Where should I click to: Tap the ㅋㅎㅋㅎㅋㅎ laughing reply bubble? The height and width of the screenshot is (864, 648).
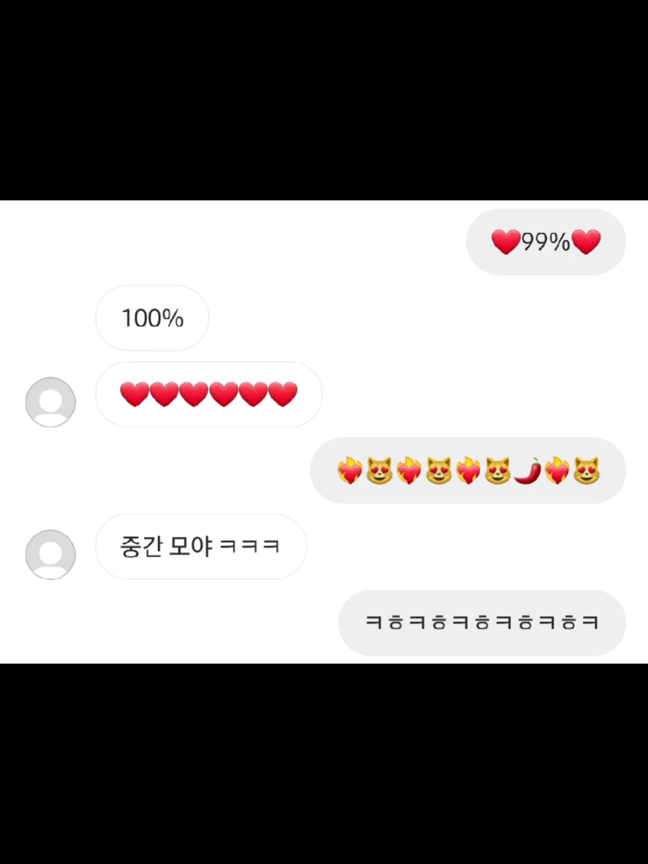tap(482, 623)
